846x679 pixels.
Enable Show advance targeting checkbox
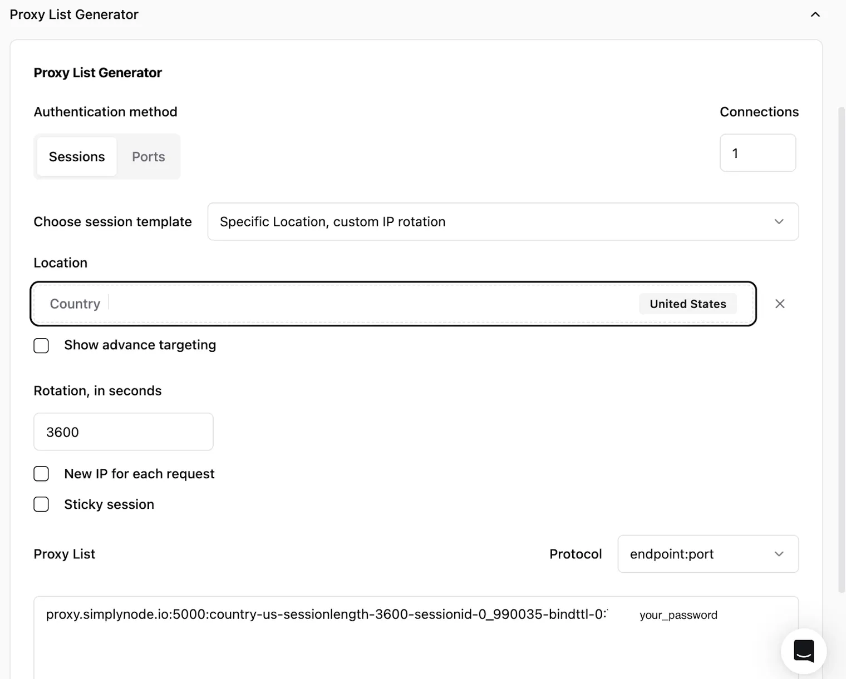[x=41, y=345]
